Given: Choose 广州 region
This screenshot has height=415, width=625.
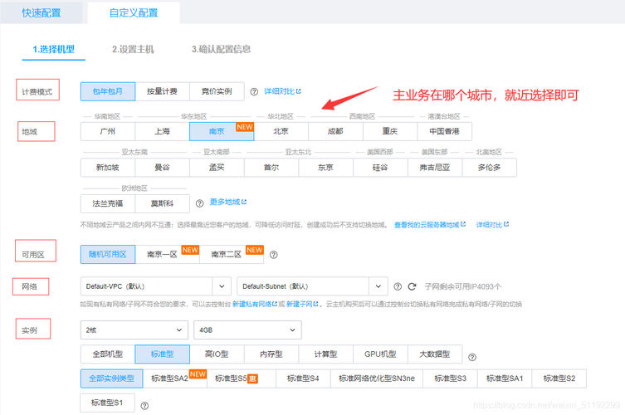Looking at the screenshot, I should click(x=108, y=131).
